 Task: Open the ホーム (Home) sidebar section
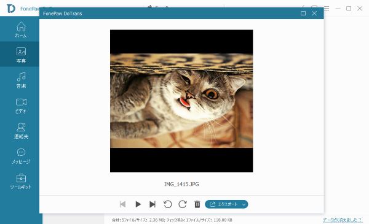pos(21,29)
